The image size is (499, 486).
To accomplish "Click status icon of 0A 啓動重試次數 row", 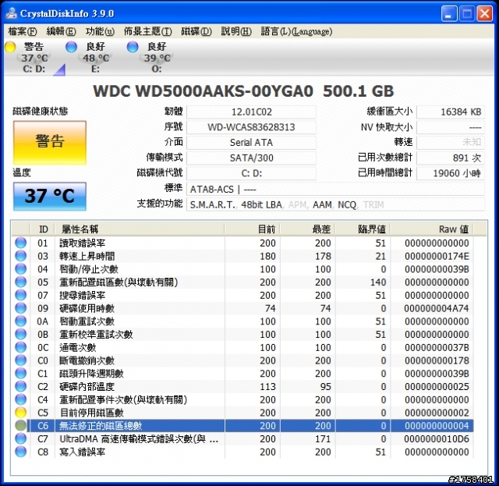I will pos(21,321).
